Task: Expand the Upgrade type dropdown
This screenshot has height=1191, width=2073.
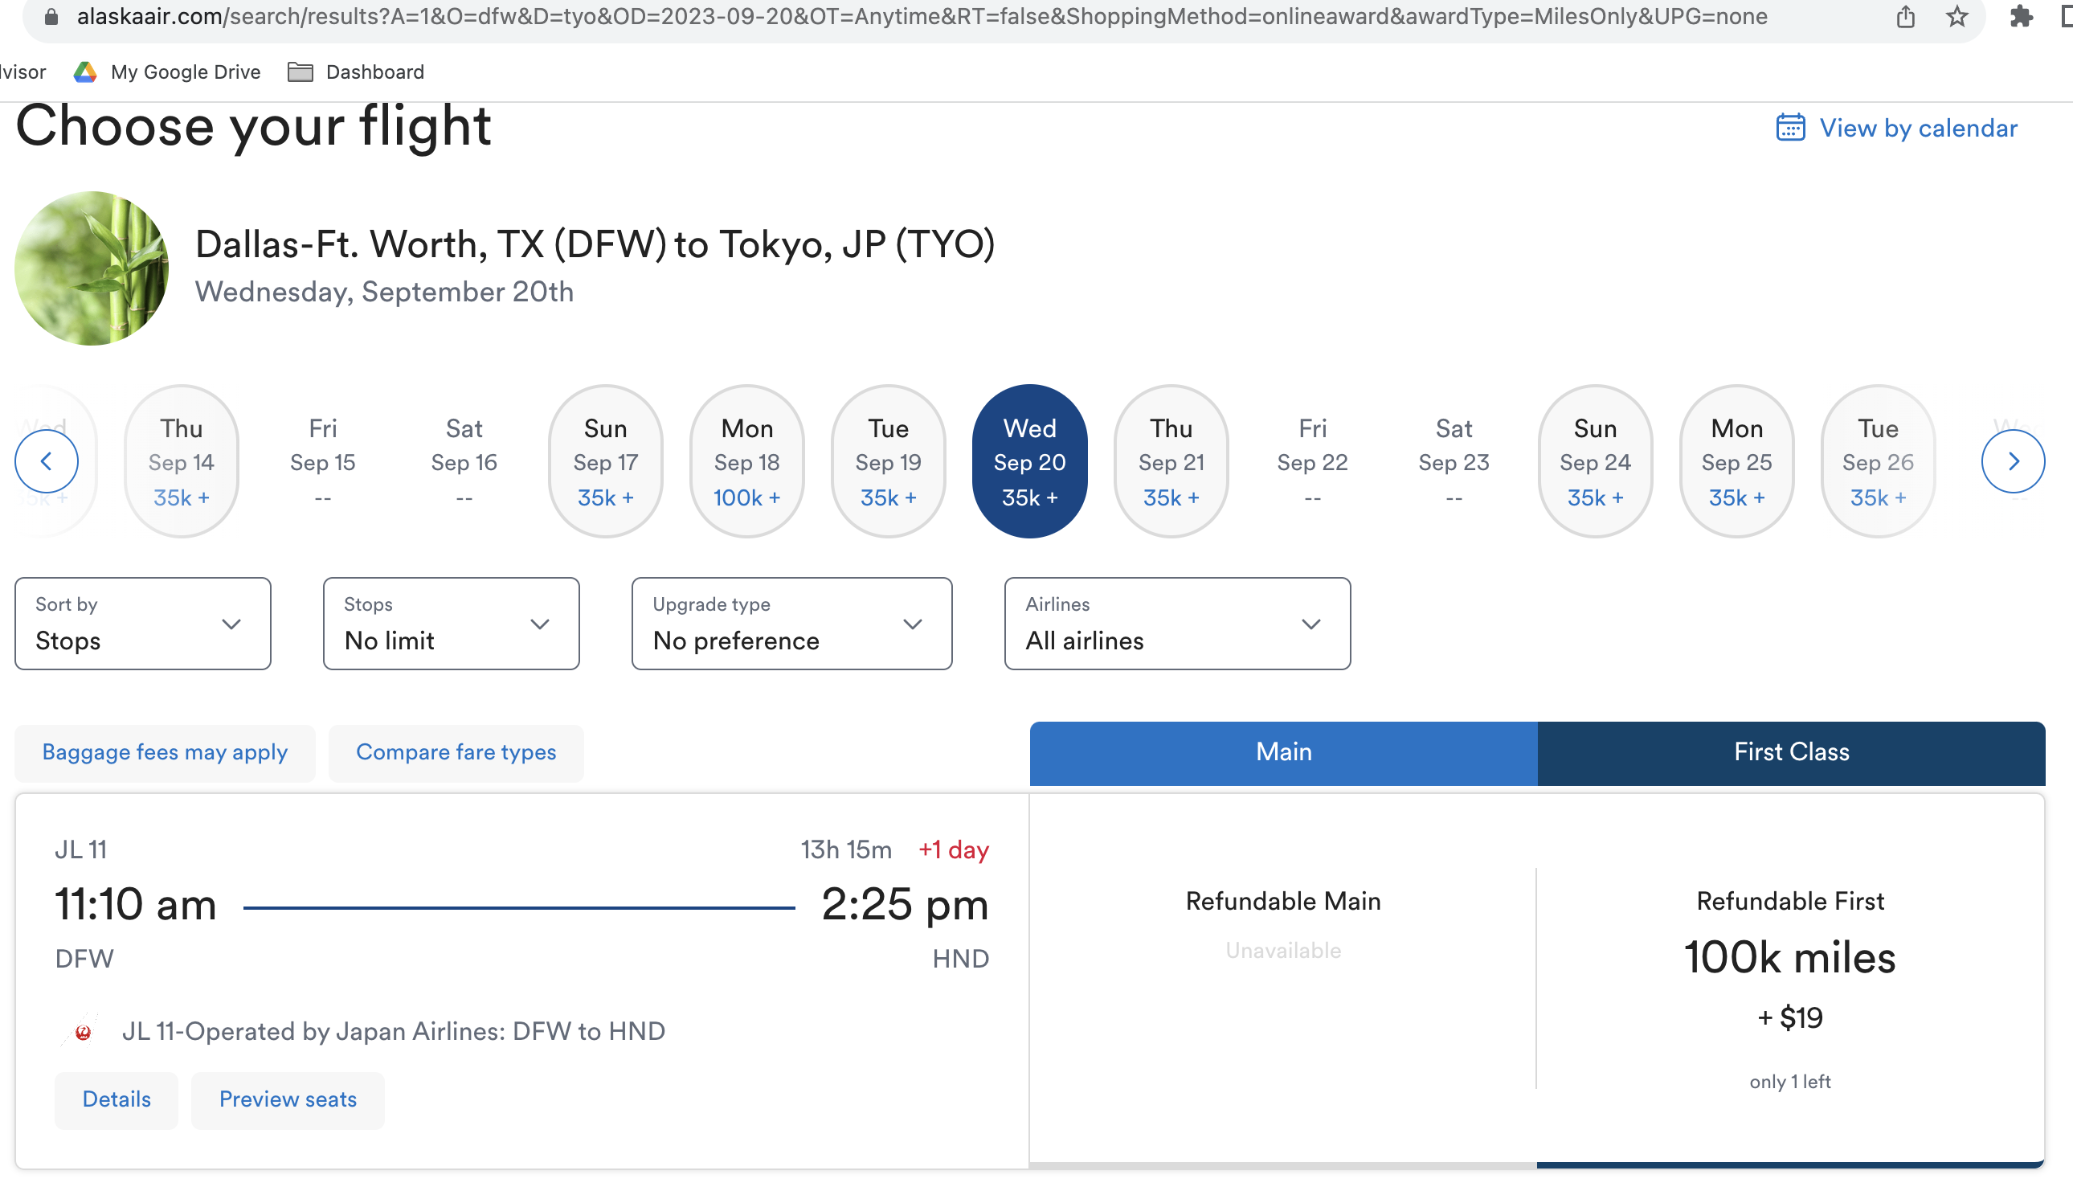Action: [x=791, y=624]
